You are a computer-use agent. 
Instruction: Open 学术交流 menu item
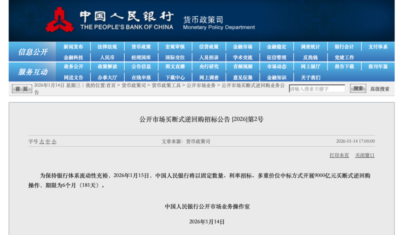pyautogui.click(x=243, y=58)
